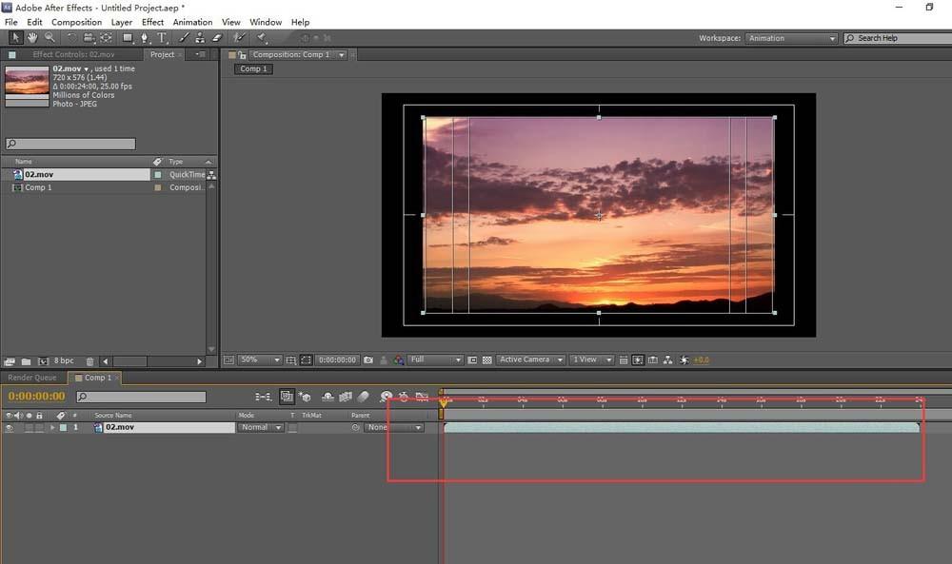Click the current time 0:00:00:00 in timeline
The height and width of the screenshot is (564, 952).
36,397
